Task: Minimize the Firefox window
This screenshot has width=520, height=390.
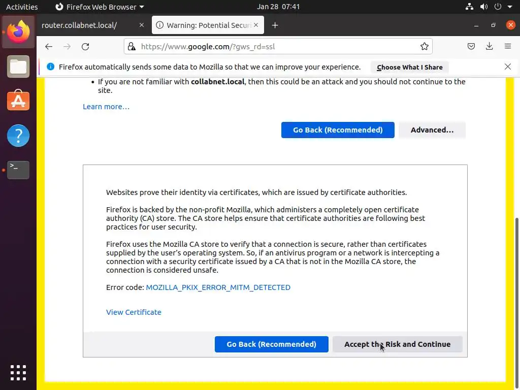Action: pos(476,25)
